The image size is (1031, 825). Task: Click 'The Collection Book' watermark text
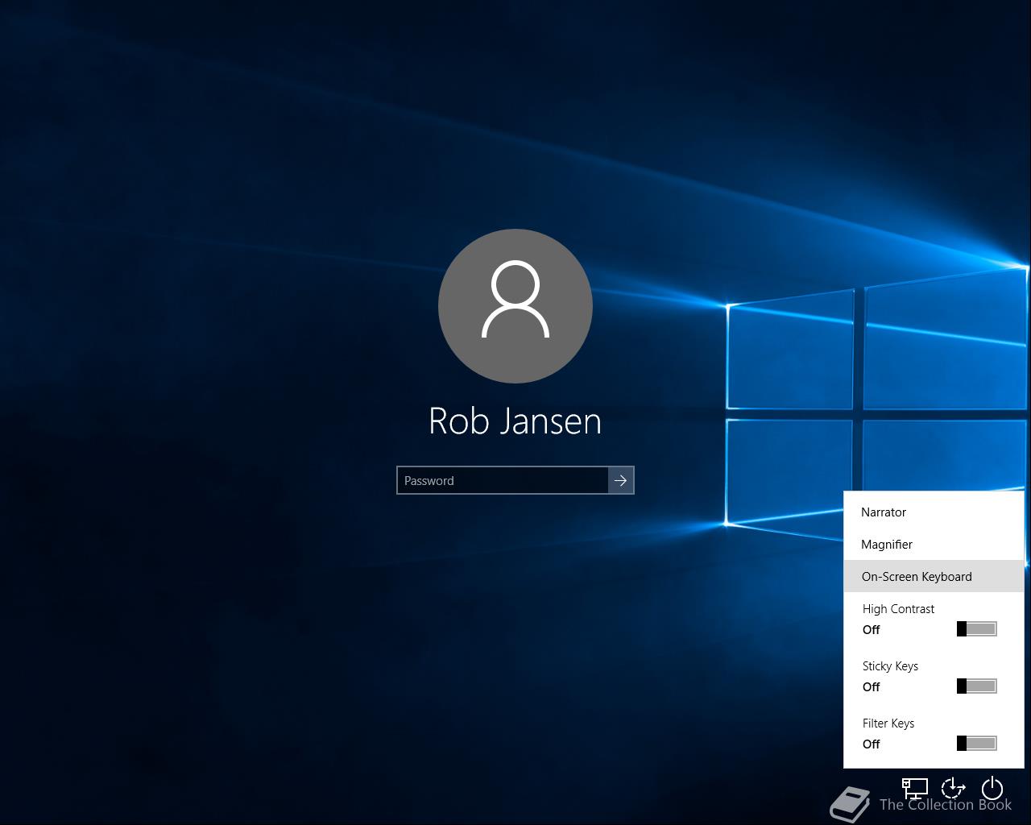pos(945,805)
